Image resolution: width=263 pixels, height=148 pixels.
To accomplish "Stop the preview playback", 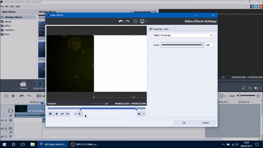I will coord(57,114).
